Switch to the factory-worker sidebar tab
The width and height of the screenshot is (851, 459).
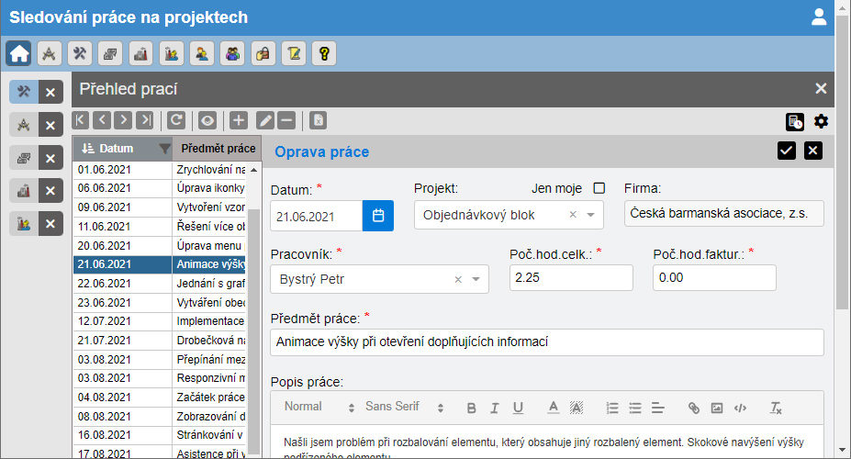tap(23, 223)
